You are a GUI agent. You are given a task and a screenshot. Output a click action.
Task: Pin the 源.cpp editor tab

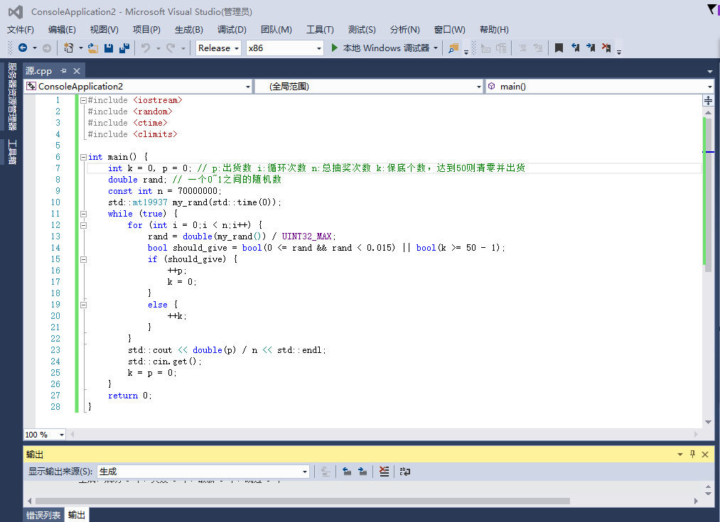[x=63, y=70]
